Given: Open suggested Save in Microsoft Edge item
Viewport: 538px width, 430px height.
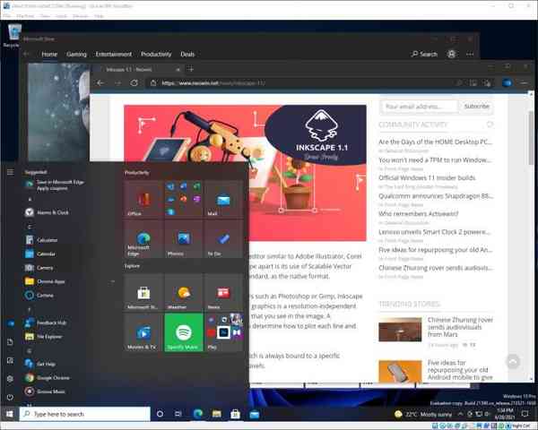Looking at the screenshot, I should 54,185.
